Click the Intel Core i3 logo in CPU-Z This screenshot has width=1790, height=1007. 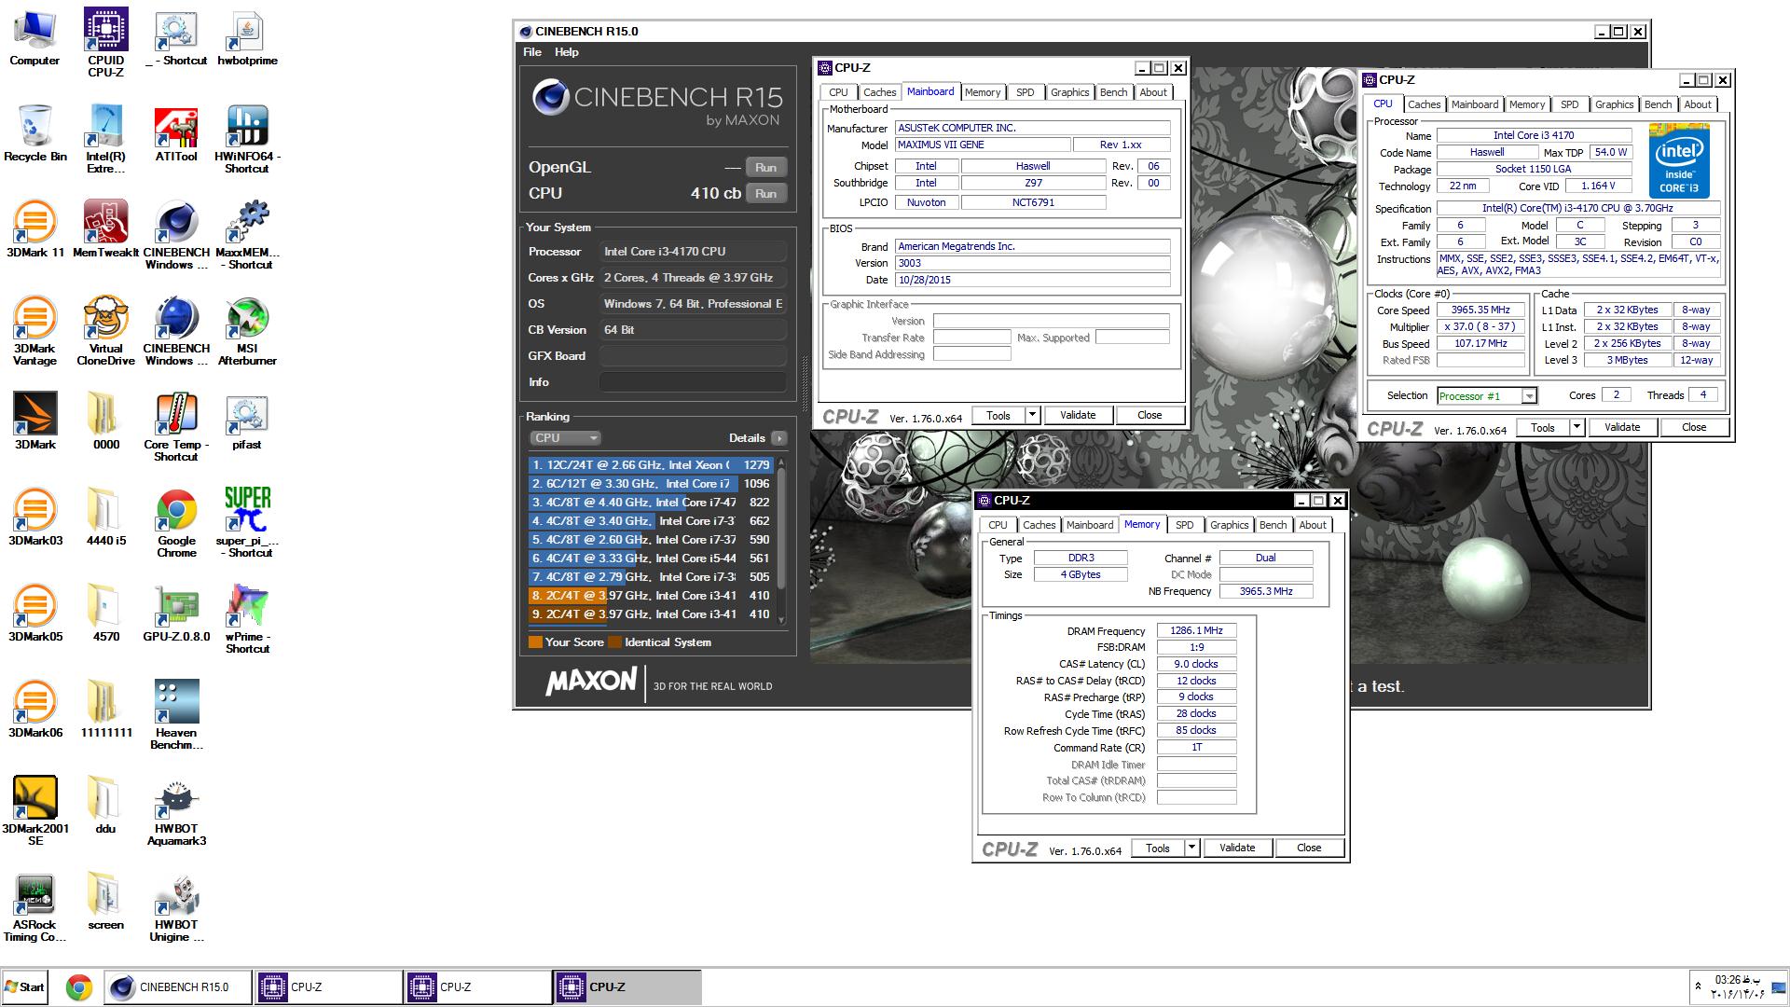[1679, 161]
